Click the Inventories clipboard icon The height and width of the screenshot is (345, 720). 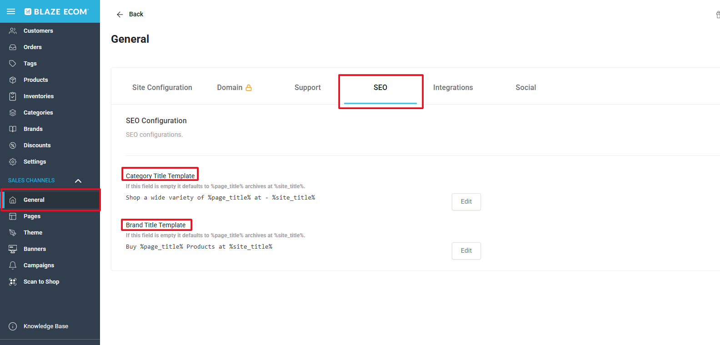pos(13,96)
